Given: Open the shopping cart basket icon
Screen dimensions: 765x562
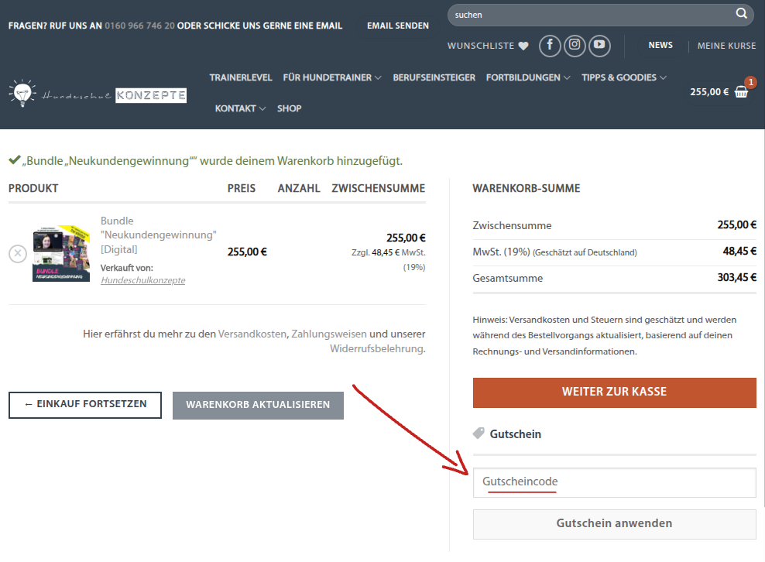Looking at the screenshot, I should click(x=741, y=92).
